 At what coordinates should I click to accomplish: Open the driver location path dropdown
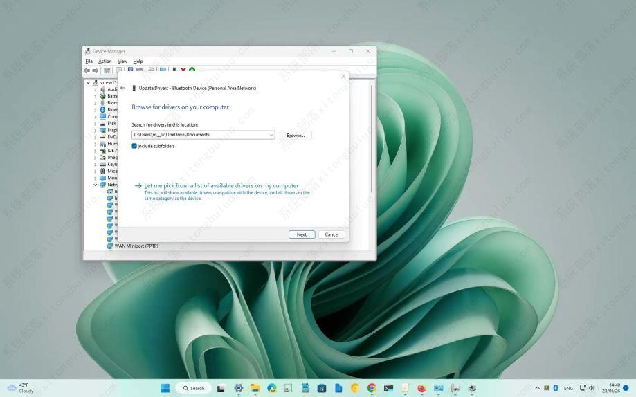tap(271, 135)
